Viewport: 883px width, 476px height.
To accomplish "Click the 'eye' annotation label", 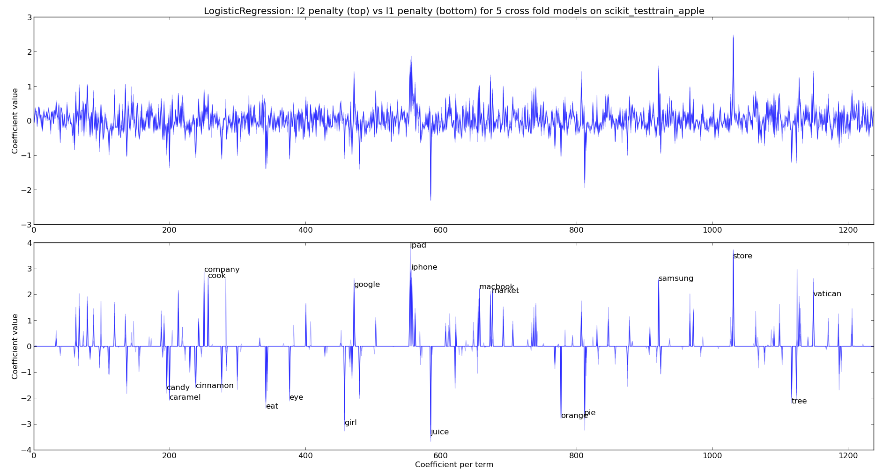I will [x=296, y=398].
